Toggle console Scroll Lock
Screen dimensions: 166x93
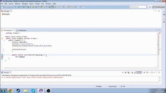point(135,73)
